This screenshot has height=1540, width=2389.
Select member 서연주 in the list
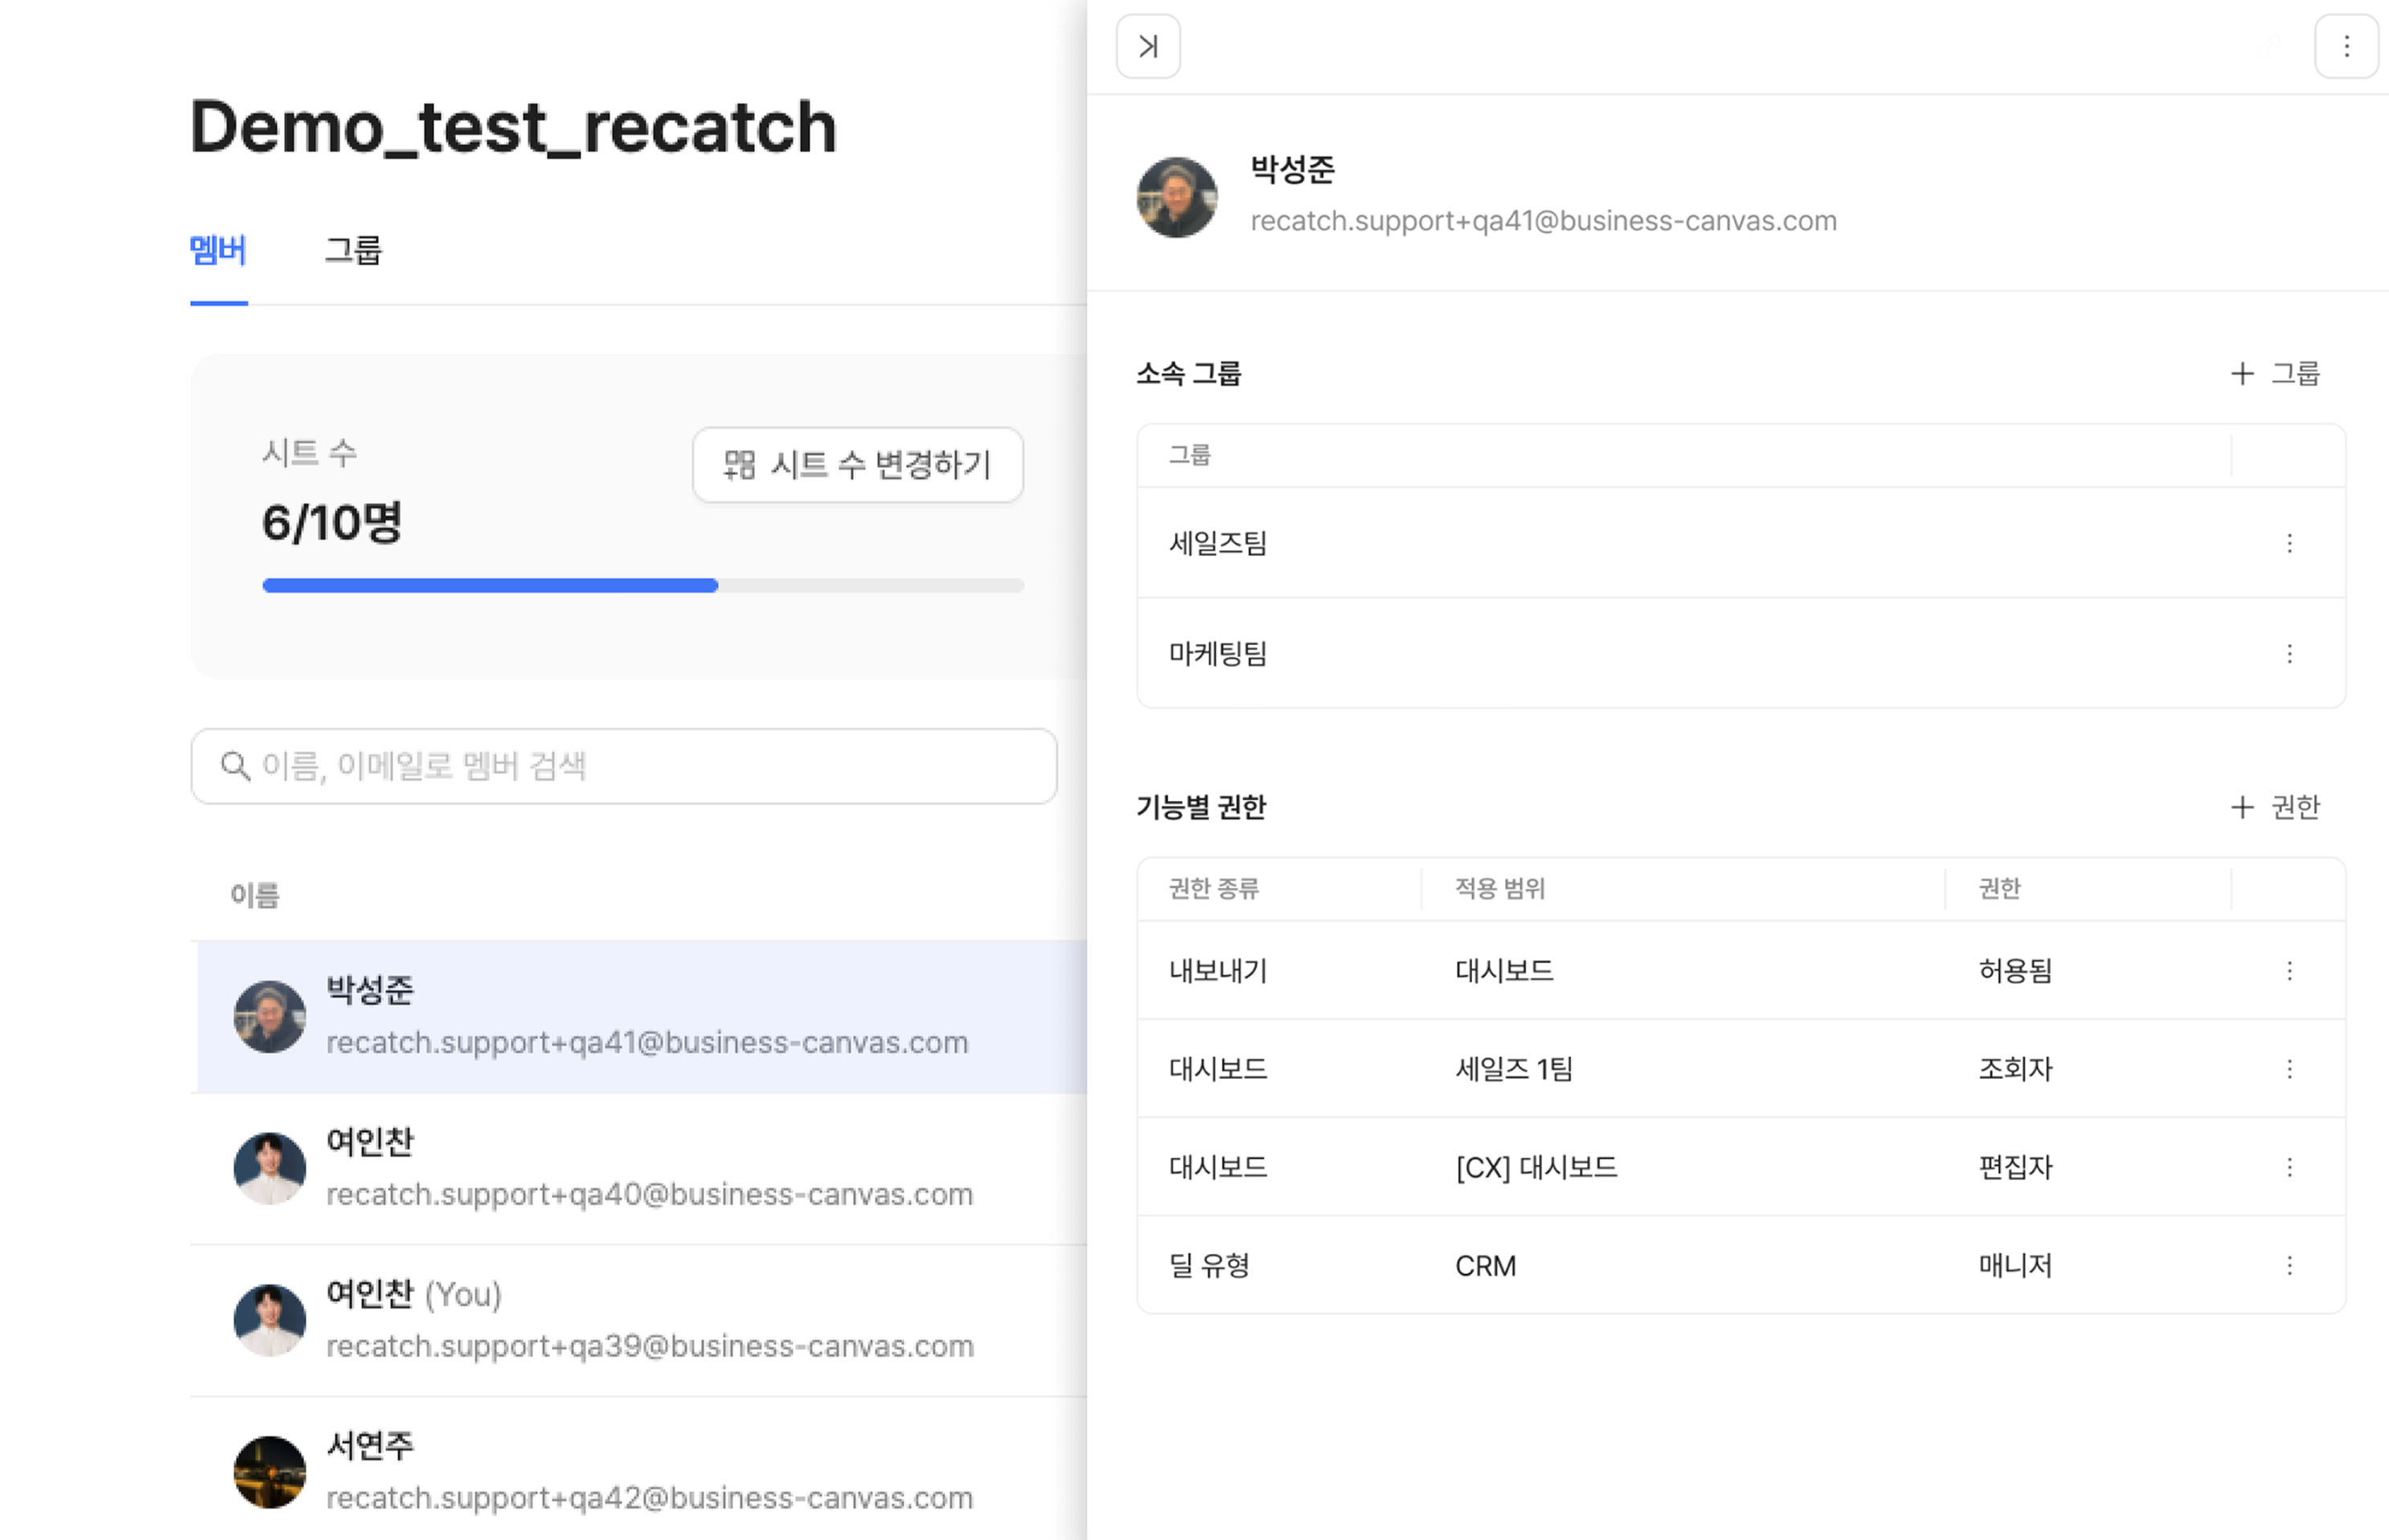coord(639,1470)
